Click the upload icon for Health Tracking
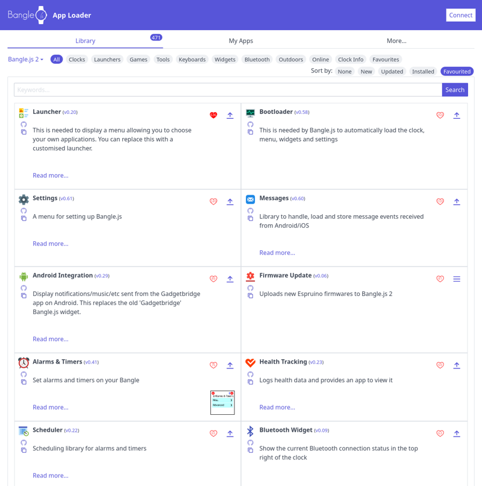Viewport: 482px width, 486px height. (x=457, y=365)
